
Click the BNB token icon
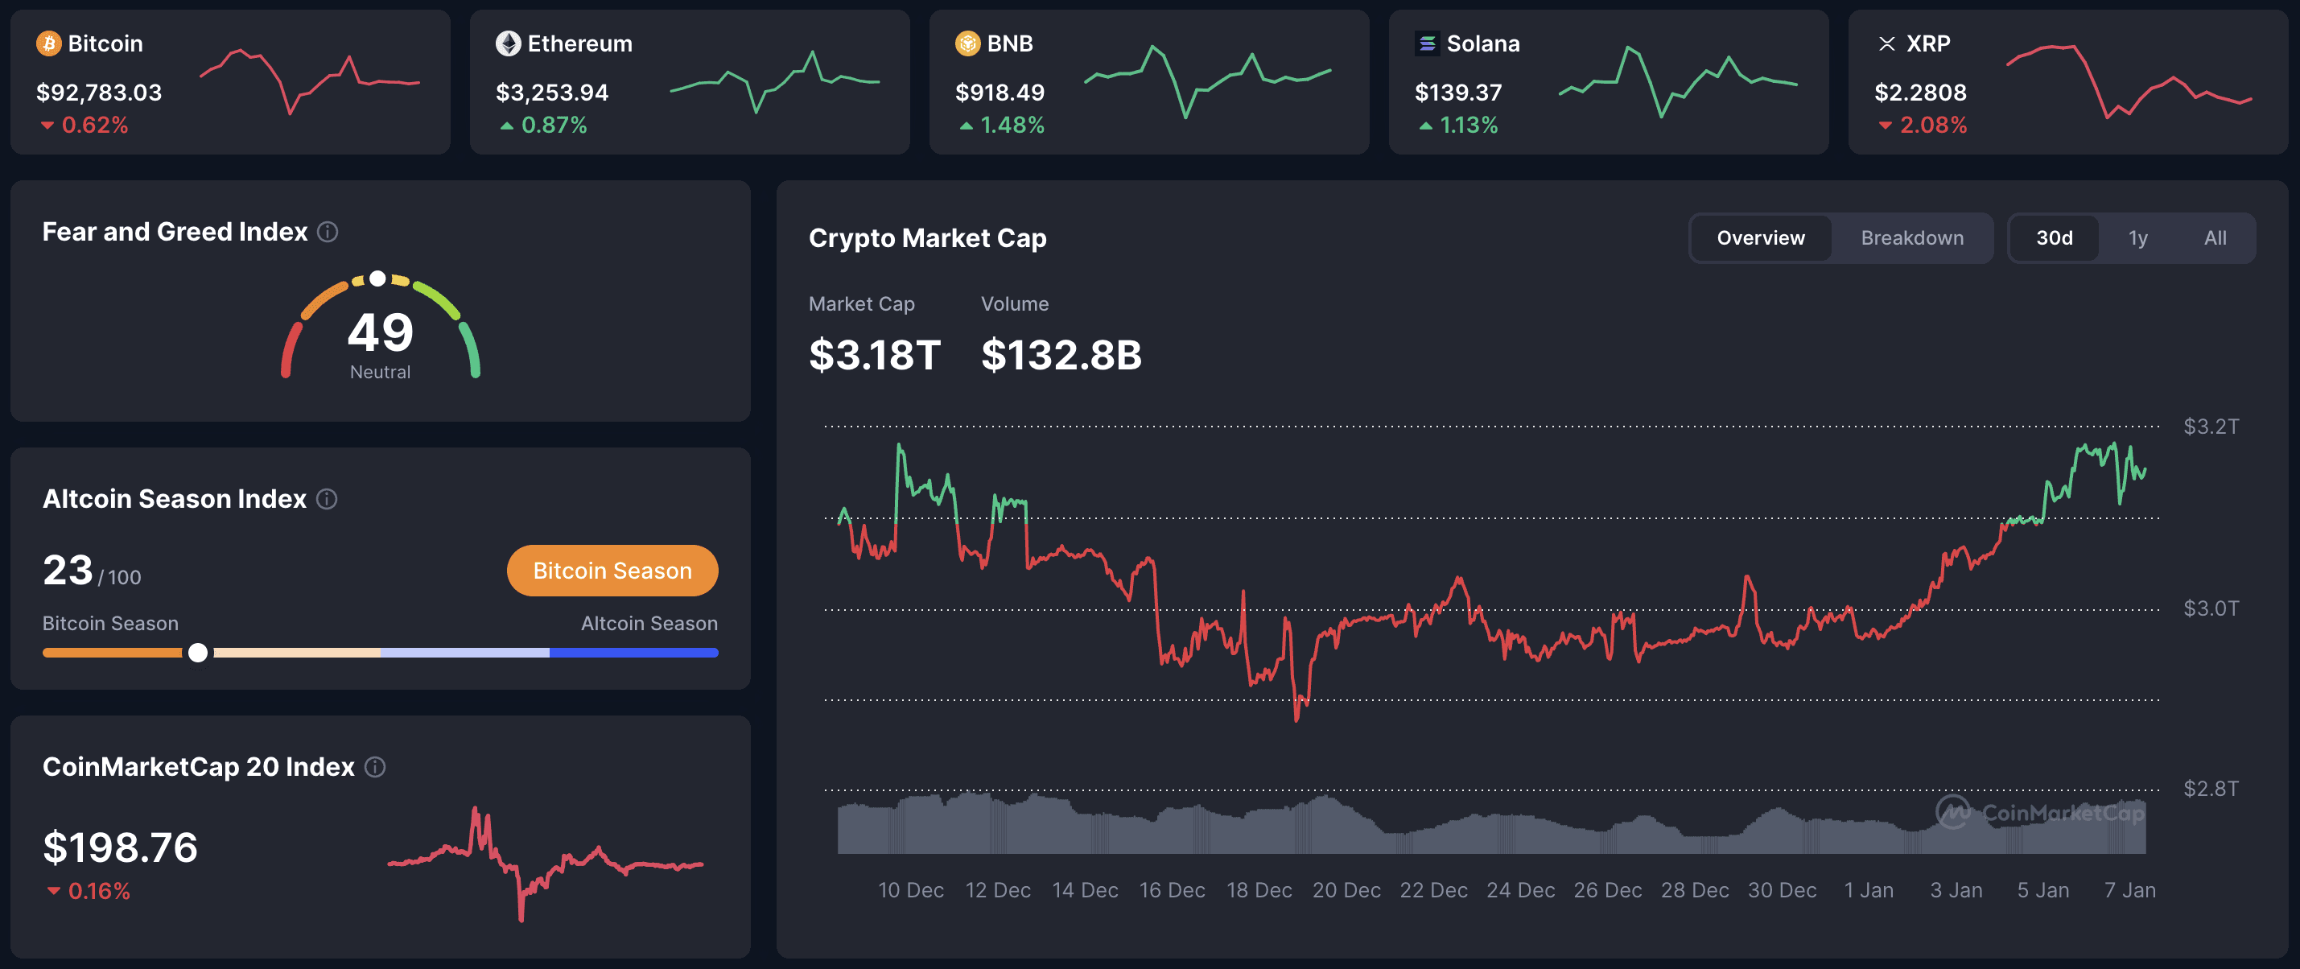point(967,43)
